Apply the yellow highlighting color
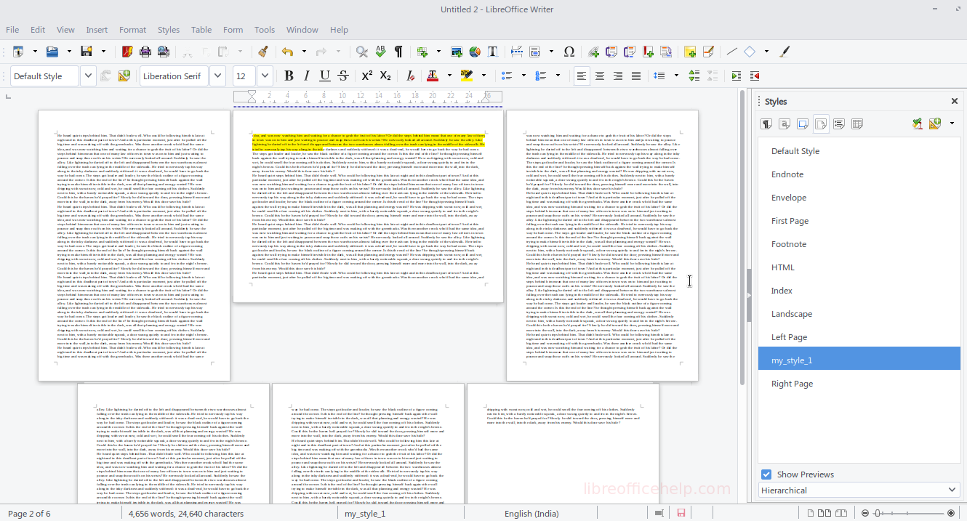The image size is (967, 521). [x=467, y=76]
